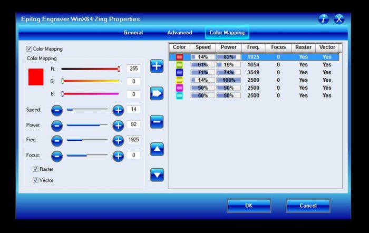
Task: Decrease Focus with its minus button
Action: point(57,156)
